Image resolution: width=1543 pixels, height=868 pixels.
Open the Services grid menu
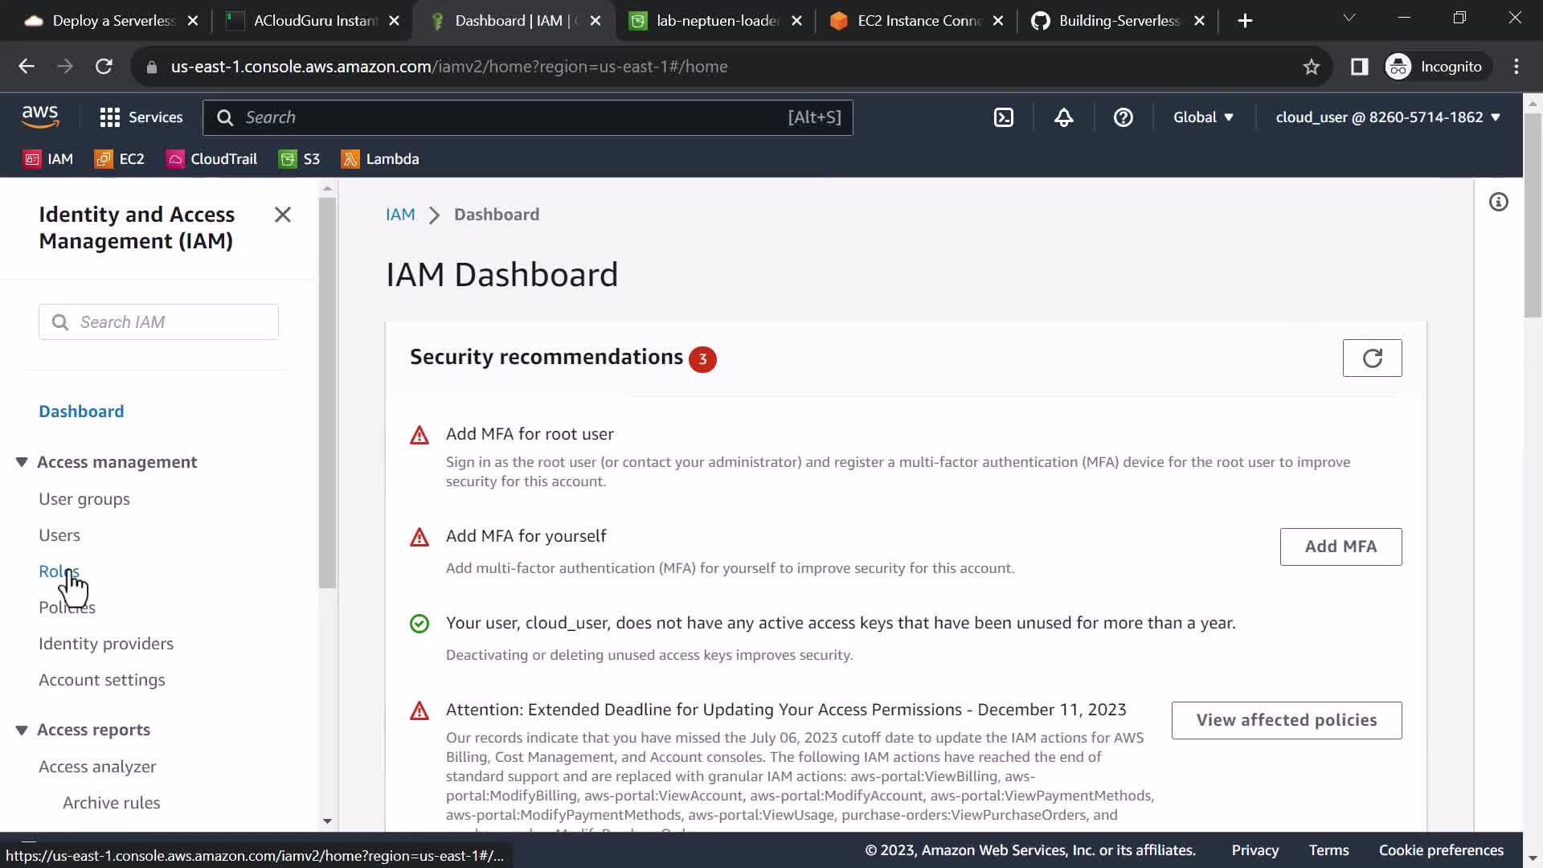point(141,117)
